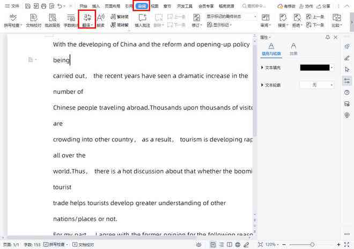Click the 'has changes' (有修改) cloud status
Image resolution: width=354 pixels, height=249 pixels.
[286, 6]
